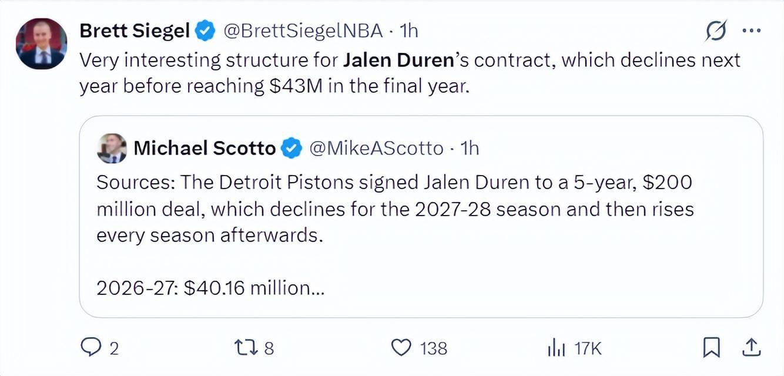Bookmark the tweet with bookmark icon
This screenshot has width=784, height=376.
coord(712,348)
